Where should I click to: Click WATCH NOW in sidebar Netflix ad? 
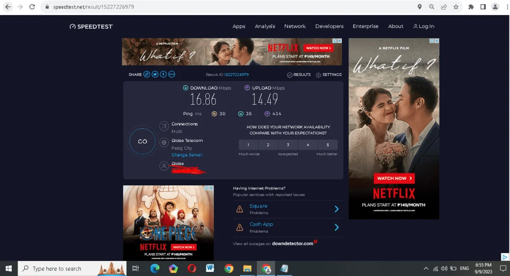point(394,178)
